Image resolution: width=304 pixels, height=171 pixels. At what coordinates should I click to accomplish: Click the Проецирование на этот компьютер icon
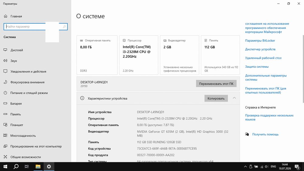pos(5,146)
